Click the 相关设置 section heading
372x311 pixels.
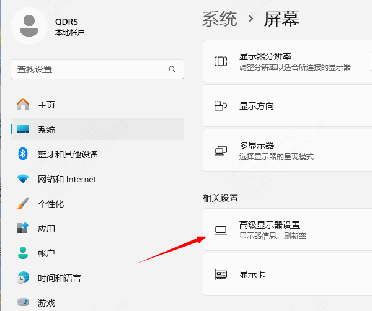click(x=220, y=198)
